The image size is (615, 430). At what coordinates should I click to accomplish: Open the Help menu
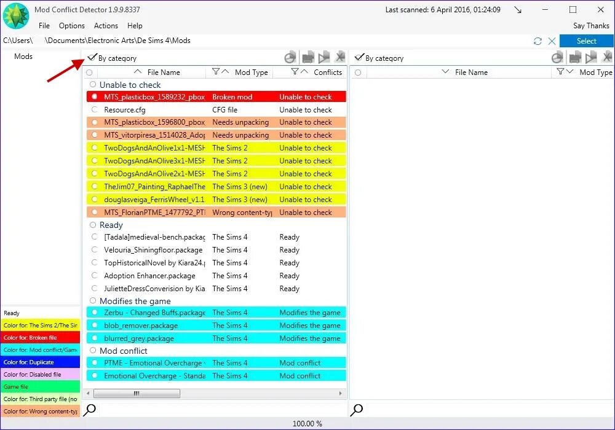(135, 25)
